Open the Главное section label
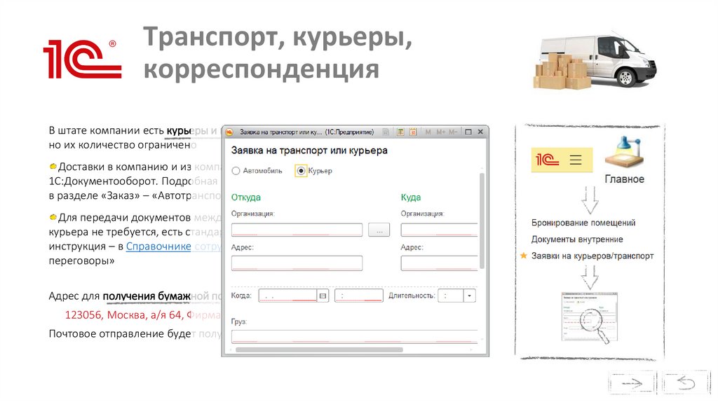The width and height of the screenshot is (718, 402). coord(624,179)
